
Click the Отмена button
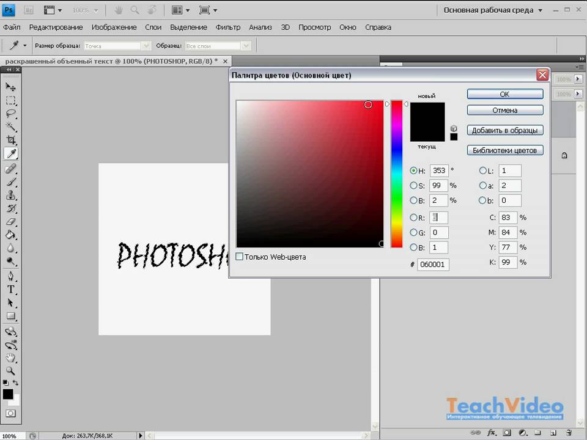click(505, 110)
